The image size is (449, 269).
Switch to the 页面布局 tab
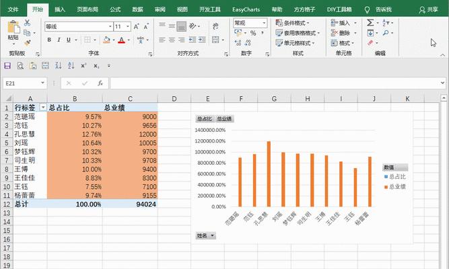pyautogui.click(x=88, y=9)
